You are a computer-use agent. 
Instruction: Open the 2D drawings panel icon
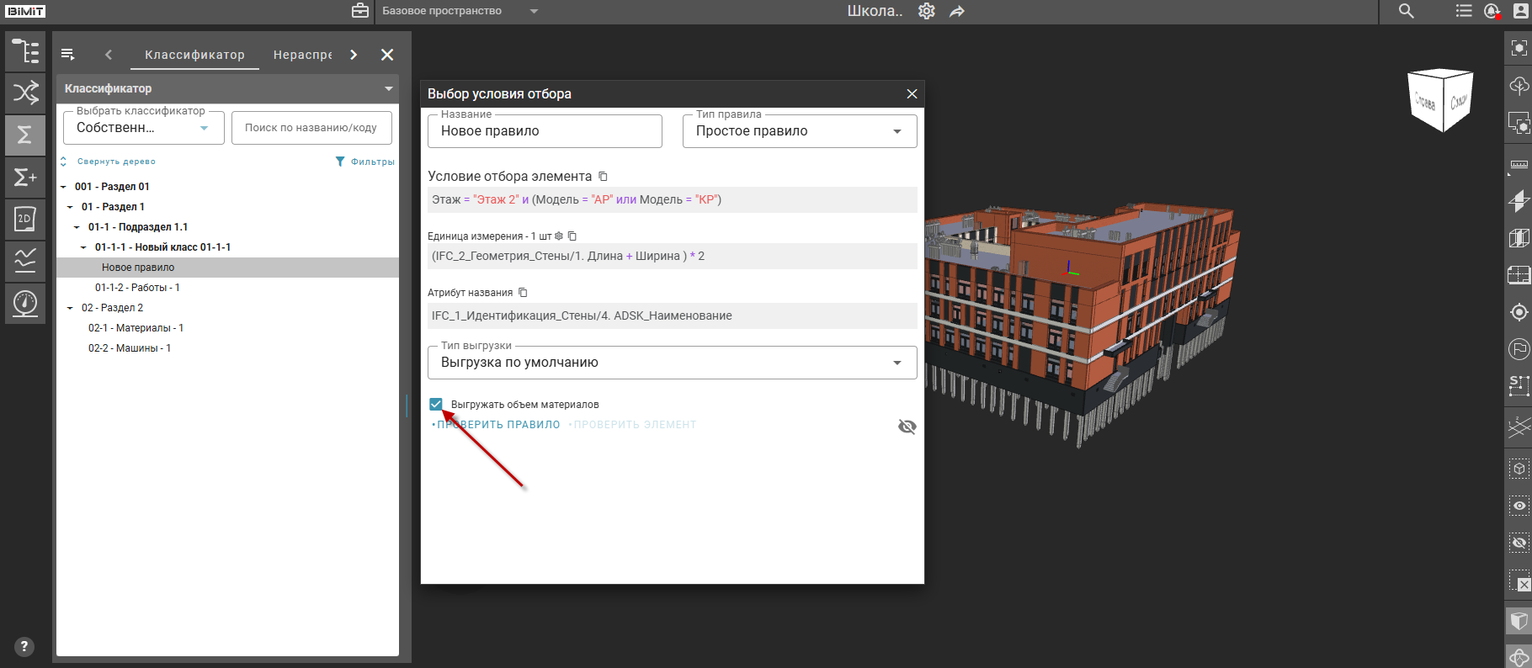25,219
